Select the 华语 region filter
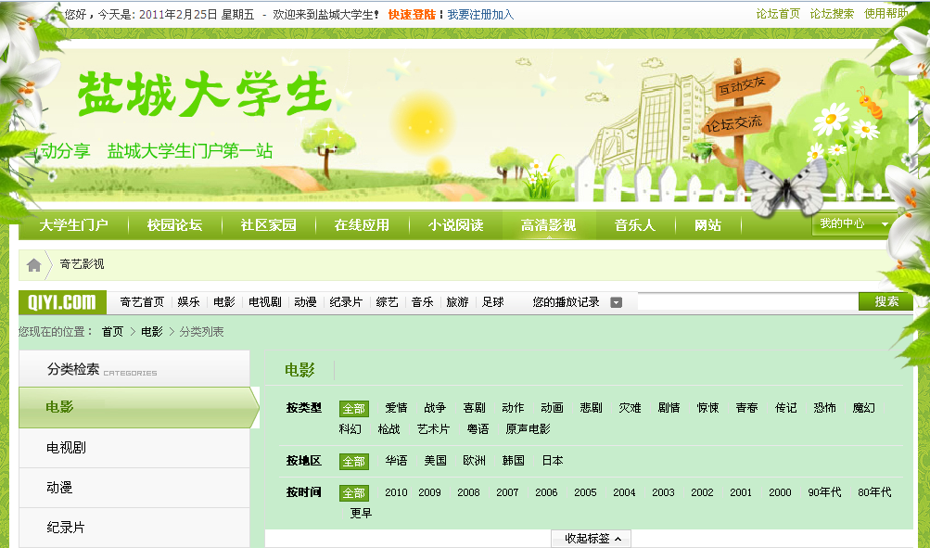930x548 pixels. [394, 459]
